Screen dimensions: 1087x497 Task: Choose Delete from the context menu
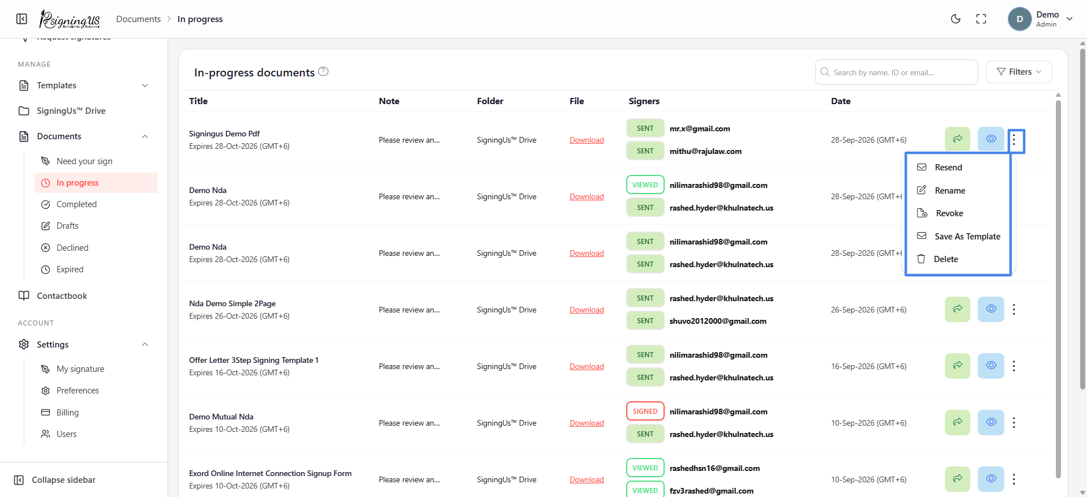958,259
